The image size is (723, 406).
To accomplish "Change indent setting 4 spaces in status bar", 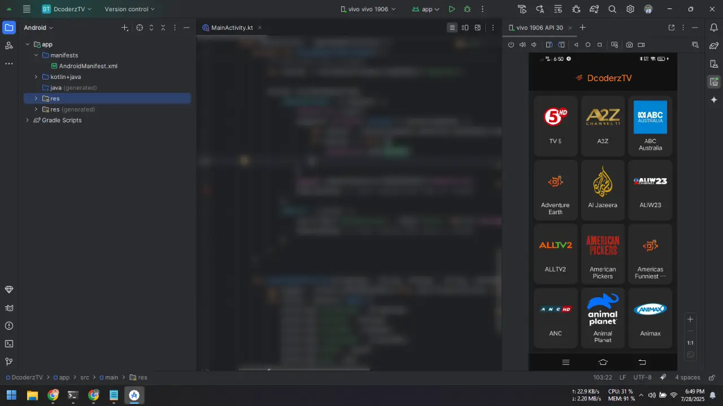I will (687, 377).
